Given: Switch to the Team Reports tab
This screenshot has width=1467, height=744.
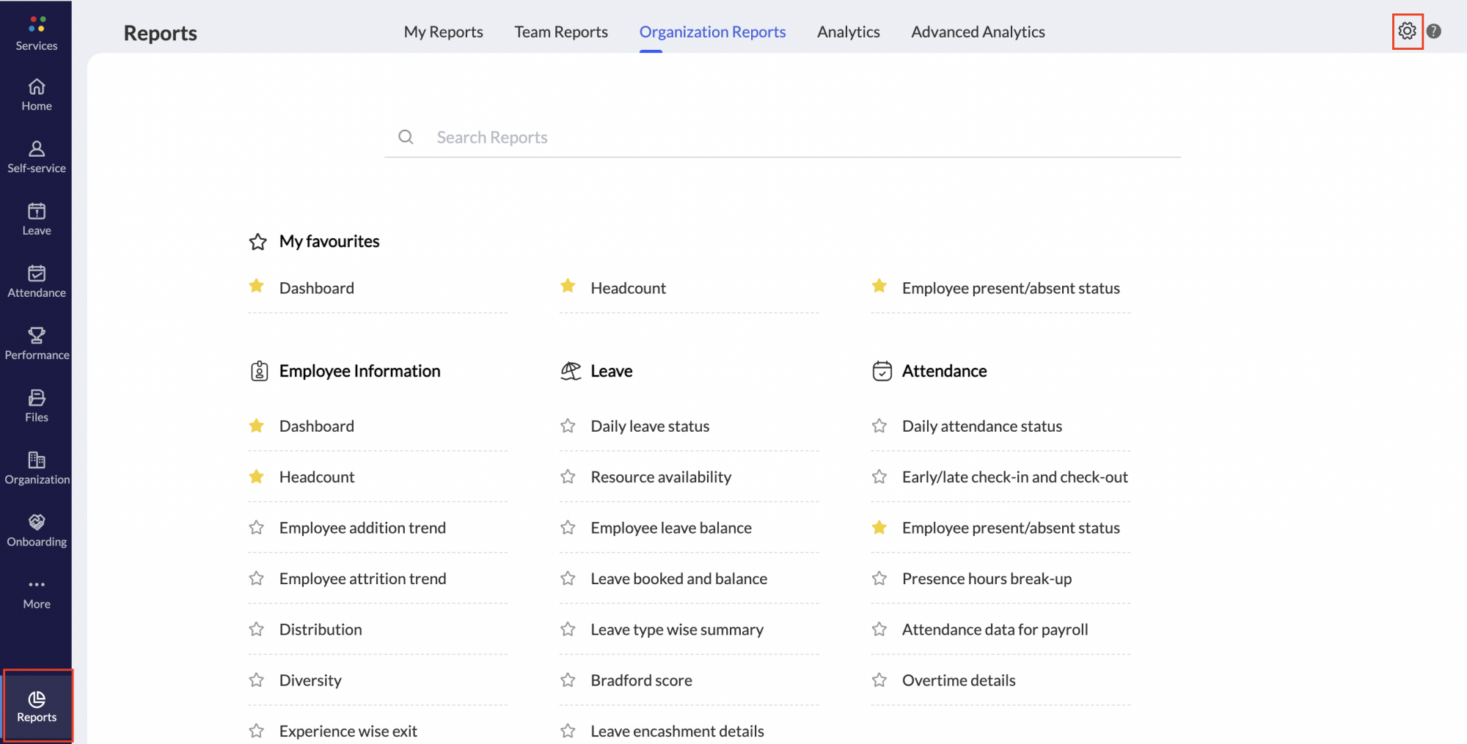Looking at the screenshot, I should tap(561, 32).
